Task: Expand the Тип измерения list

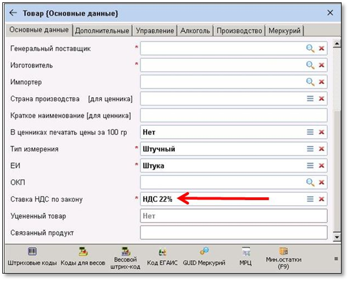Action: (x=310, y=149)
